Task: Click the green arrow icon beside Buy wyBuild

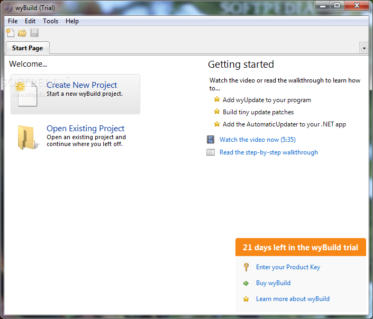Action: coord(246,283)
